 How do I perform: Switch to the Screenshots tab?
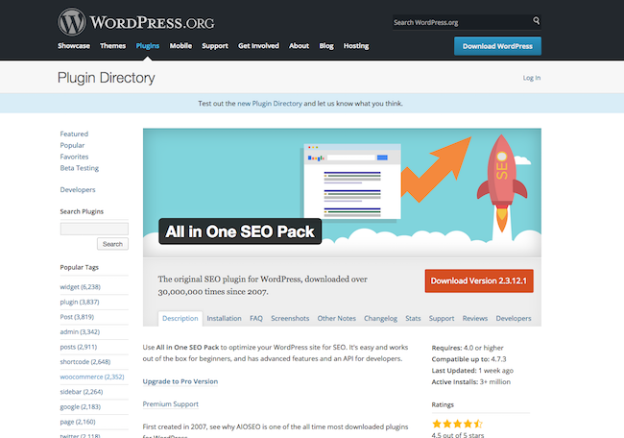tap(290, 319)
